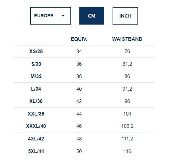Open the EUROPE region dropdown
This screenshot has width=172, height=166.
[50, 16]
